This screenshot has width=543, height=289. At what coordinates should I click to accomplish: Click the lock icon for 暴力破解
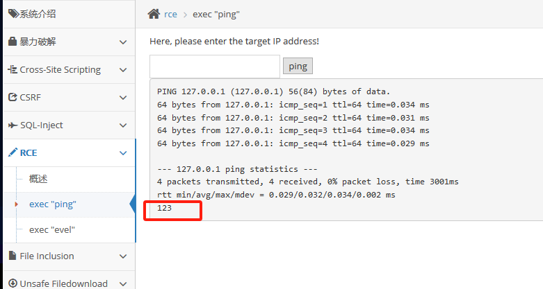click(13, 42)
